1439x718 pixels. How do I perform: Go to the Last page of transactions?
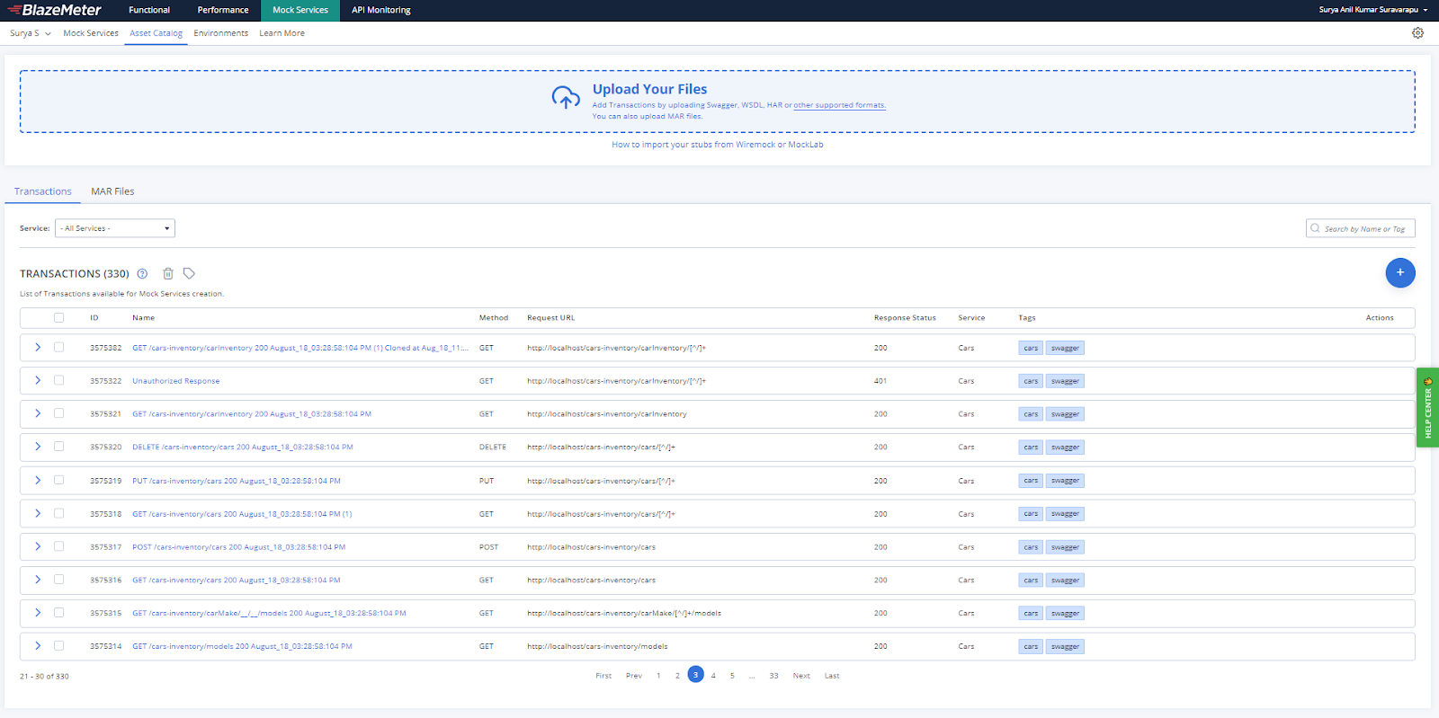832,676
